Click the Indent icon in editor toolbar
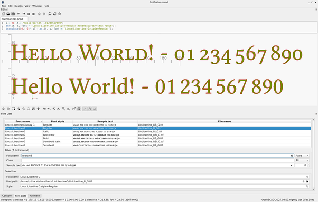The width and height of the screenshot is (318, 202). click(33, 14)
